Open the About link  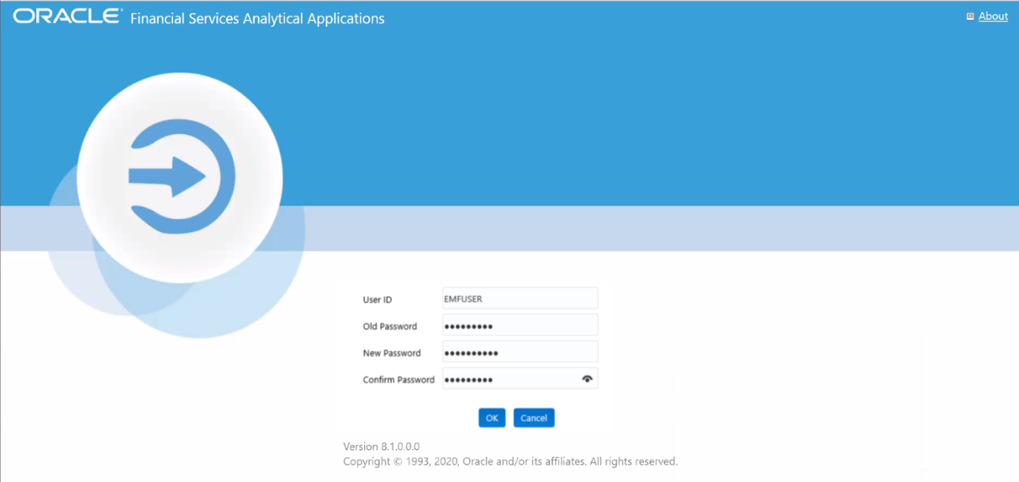pos(993,17)
